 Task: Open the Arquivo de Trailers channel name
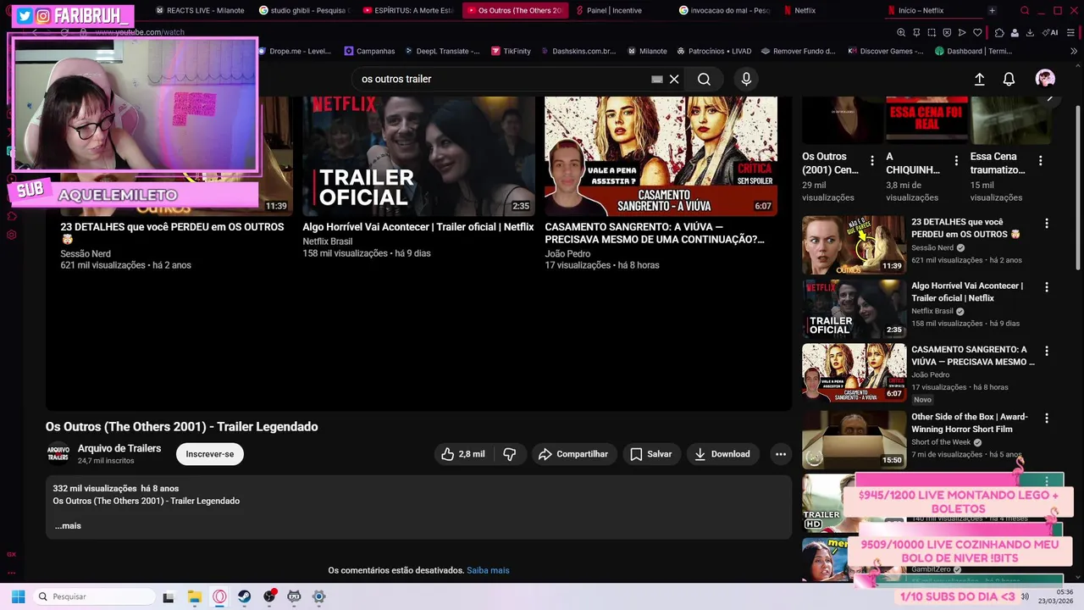point(119,448)
